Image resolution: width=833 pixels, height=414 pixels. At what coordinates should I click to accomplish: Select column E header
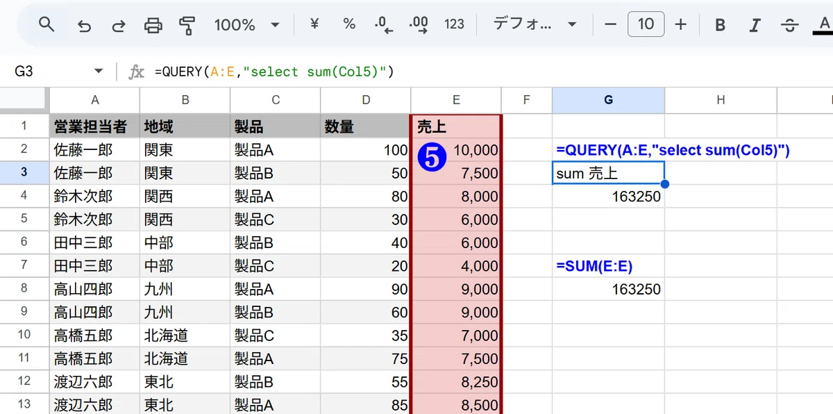click(456, 100)
